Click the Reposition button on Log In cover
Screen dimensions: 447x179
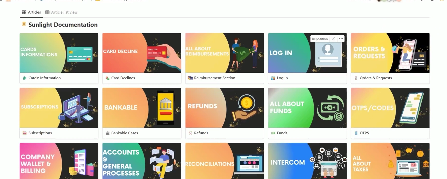pyautogui.click(x=320, y=39)
